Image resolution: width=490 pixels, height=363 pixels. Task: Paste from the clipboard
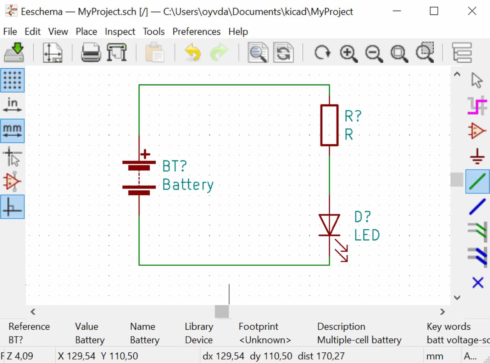pos(155,52)
